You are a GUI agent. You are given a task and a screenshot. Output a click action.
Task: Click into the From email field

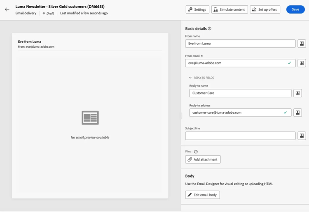click(240, 63)
